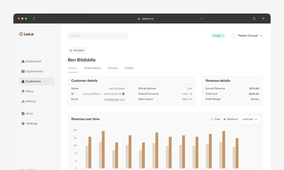Open the Last year period dropdown
The height and width of the screenshot is (170, 284).
250,119
